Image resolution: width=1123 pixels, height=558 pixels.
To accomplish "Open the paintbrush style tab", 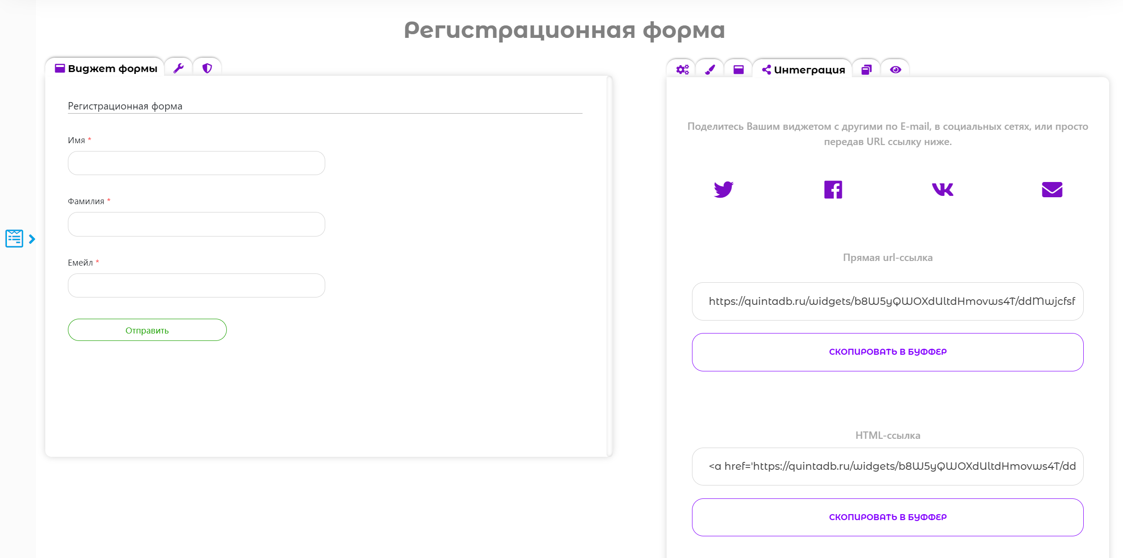I will click(x=710, y=70).
